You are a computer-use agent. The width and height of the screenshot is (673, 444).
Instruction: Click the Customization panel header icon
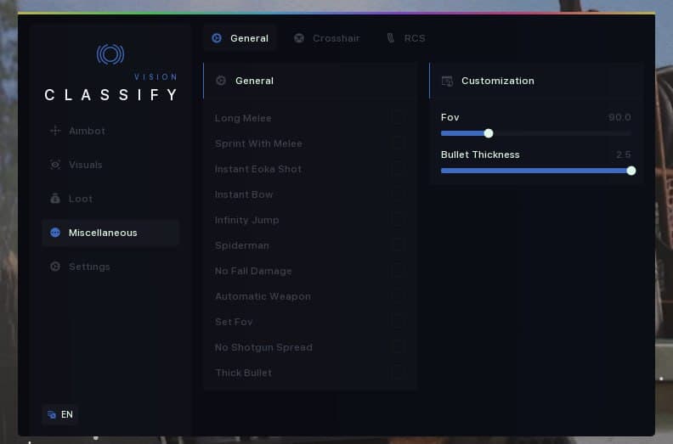point(447,81)
